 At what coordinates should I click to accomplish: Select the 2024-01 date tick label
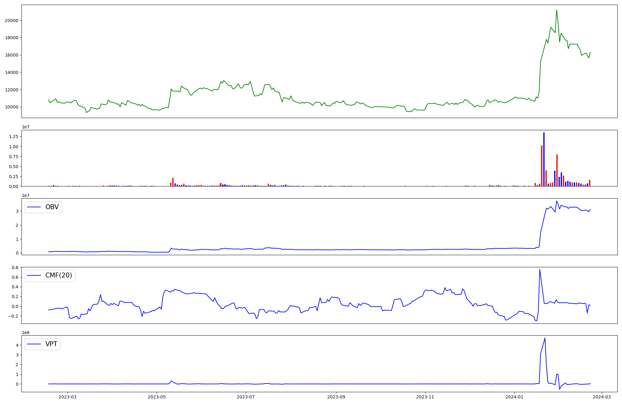[x=514, y=397]
